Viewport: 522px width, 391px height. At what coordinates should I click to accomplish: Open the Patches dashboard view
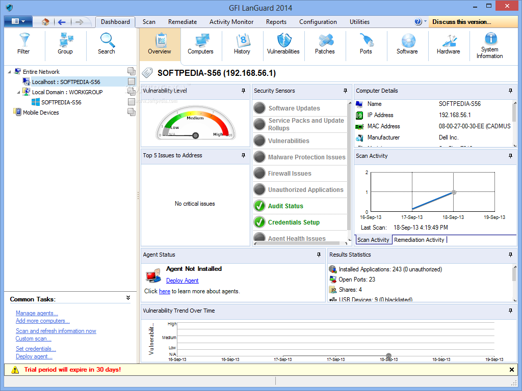click(x=325, y=44)
